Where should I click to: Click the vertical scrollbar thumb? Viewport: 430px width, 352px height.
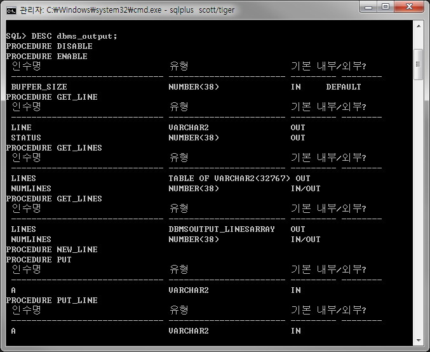pyautogui.click(x=418, y=64)
